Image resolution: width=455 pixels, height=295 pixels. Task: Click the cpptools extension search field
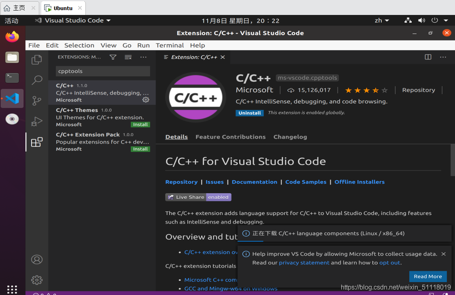103,71
